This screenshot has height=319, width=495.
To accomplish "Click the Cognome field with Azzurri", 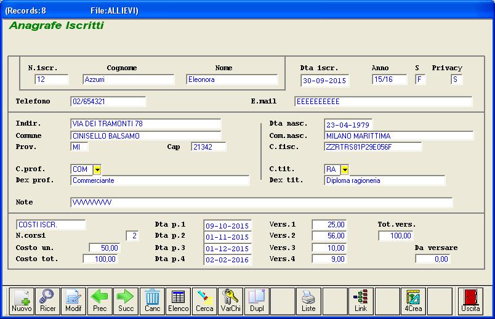I will (x=129, y=79).
